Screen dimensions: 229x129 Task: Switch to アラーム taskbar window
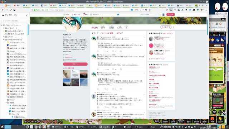pyautogui.click(x=57, y=127)
